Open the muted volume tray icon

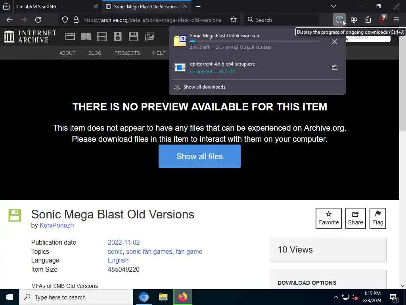pyautogui.click(x=355, y=297)
